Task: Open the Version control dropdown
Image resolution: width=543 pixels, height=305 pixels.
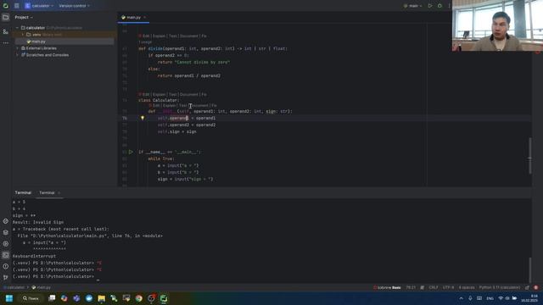Action: pos(74,6)
